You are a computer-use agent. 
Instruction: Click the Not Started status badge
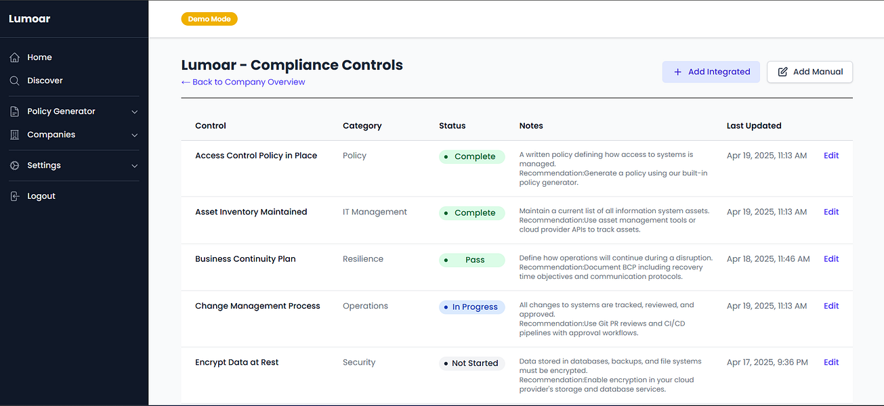pos(471,363)
